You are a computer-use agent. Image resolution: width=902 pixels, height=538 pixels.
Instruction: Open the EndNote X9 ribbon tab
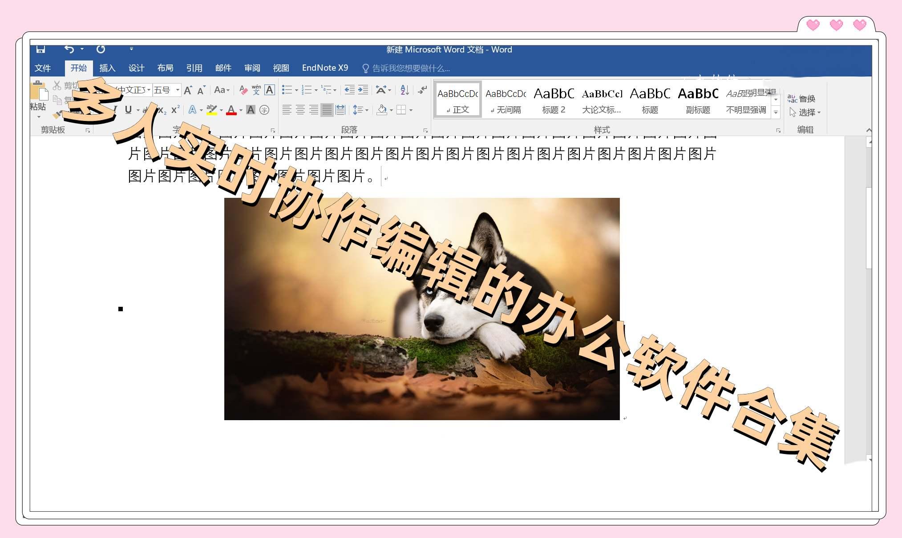pyautogui.click(x=325, y=68)
